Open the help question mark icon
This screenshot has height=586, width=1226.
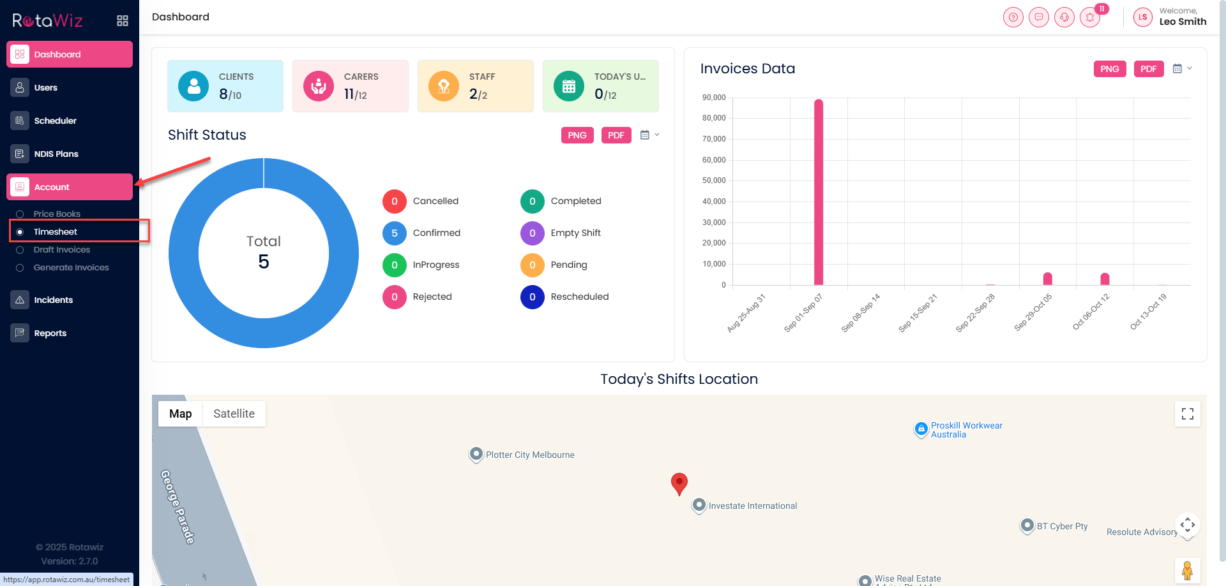tap(1013, 17)
